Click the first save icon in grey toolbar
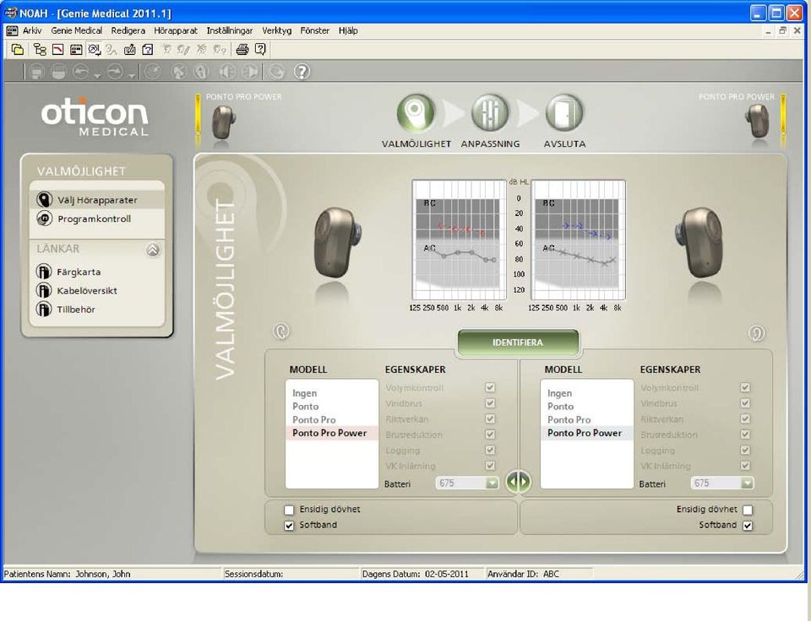811x621 pixels. tap(36, 72)
